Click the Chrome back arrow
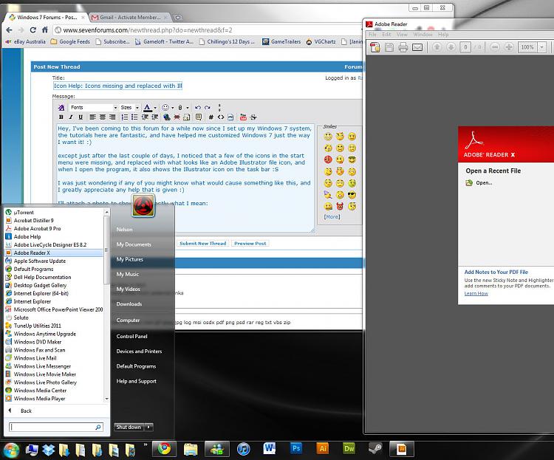 pyautogui.click(x=9, y=30)
